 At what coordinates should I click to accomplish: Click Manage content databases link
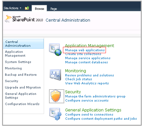(x=87, y=62)
